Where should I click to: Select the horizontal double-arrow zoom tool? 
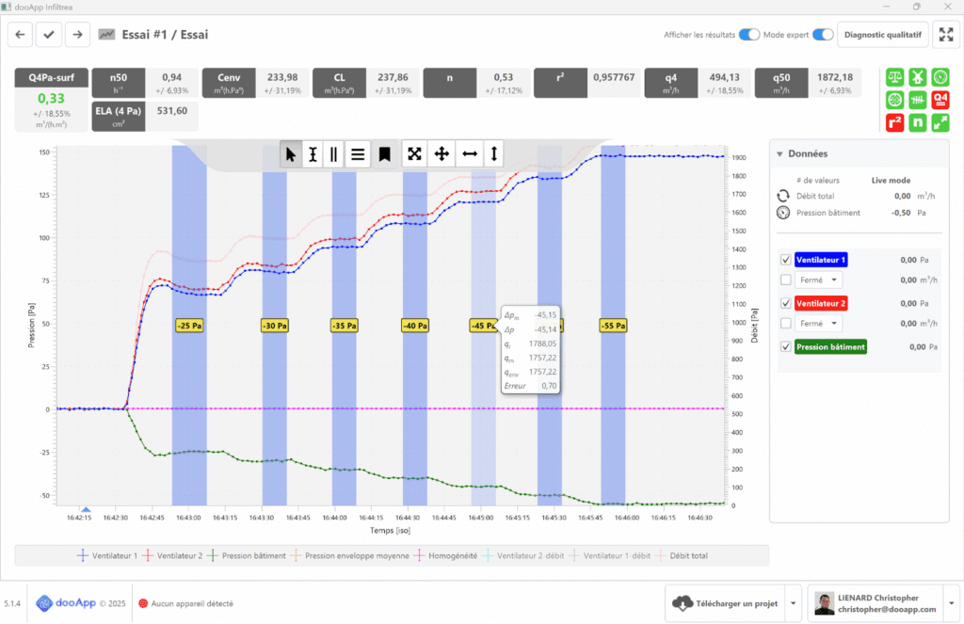point(468,154)
